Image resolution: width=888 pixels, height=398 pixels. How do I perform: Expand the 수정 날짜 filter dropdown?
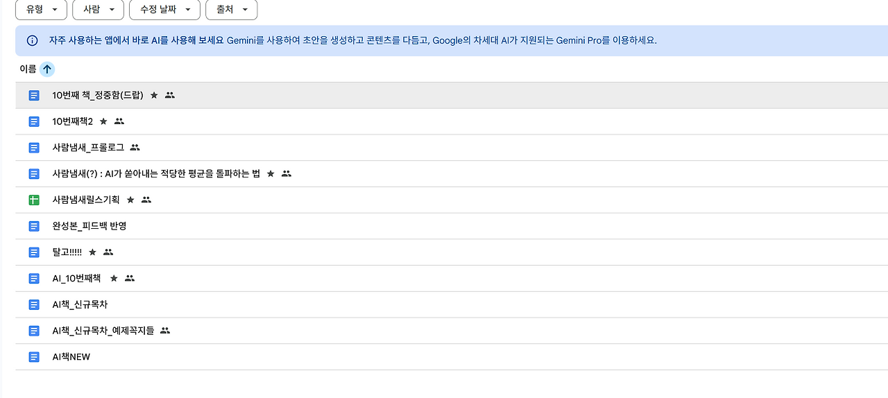tap(164, 10)
